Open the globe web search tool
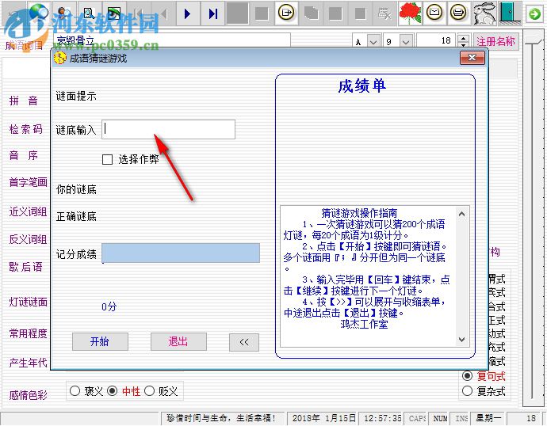The height and width of the screenshot is (426, 547). coord(38,13)
